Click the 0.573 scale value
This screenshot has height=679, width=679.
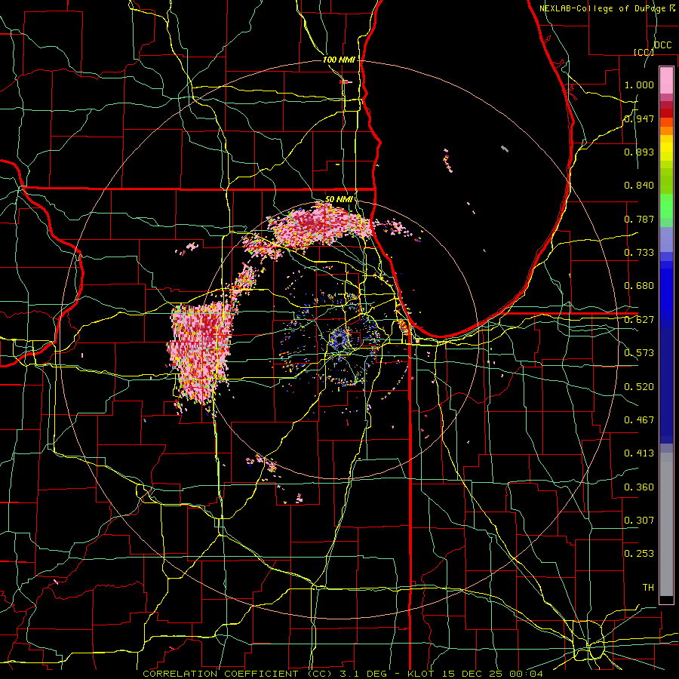click(x=639, y=353)
